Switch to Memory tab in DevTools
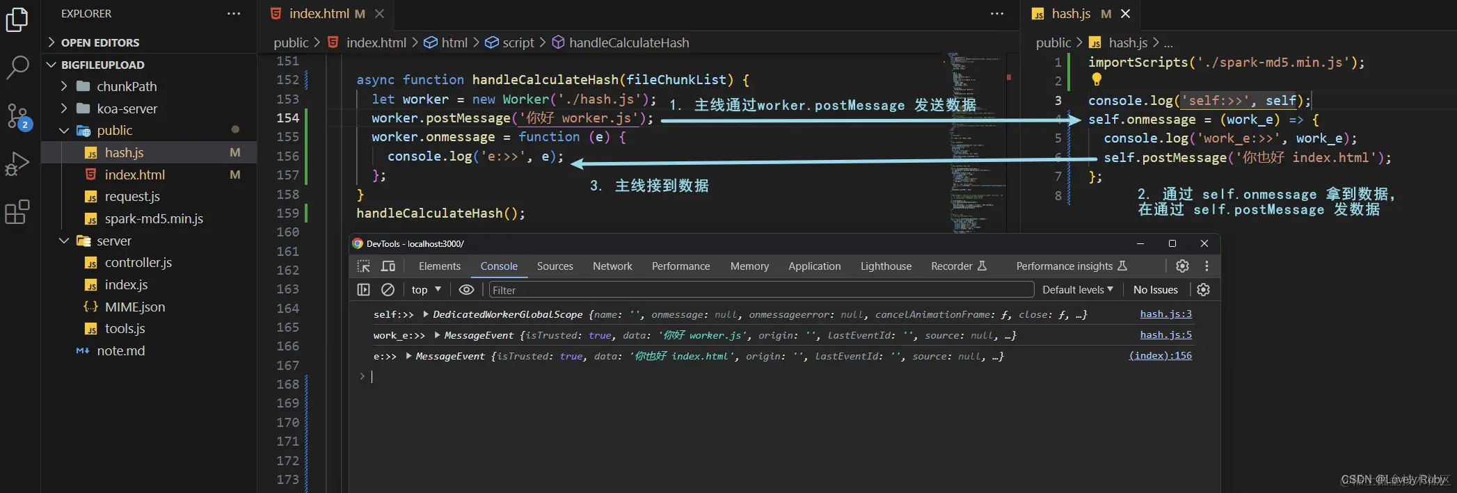1457x493 pixels. (749, 266)
